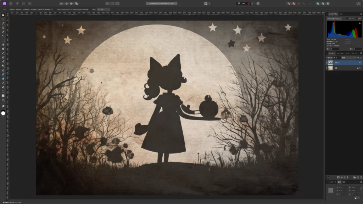The height and width of the screenshot is (204, 363).
Task: Click the Auto Levels toolbar icon
Action: (x=61, y=4)
